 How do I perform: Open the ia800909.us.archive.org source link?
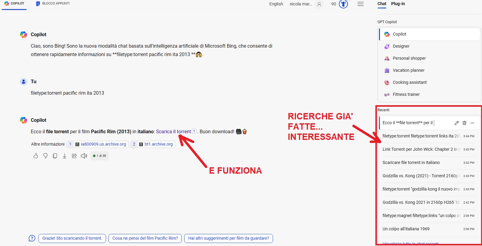point(98,144)
